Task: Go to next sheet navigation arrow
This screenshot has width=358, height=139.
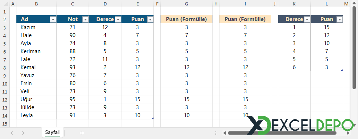Action: point(23,133)
